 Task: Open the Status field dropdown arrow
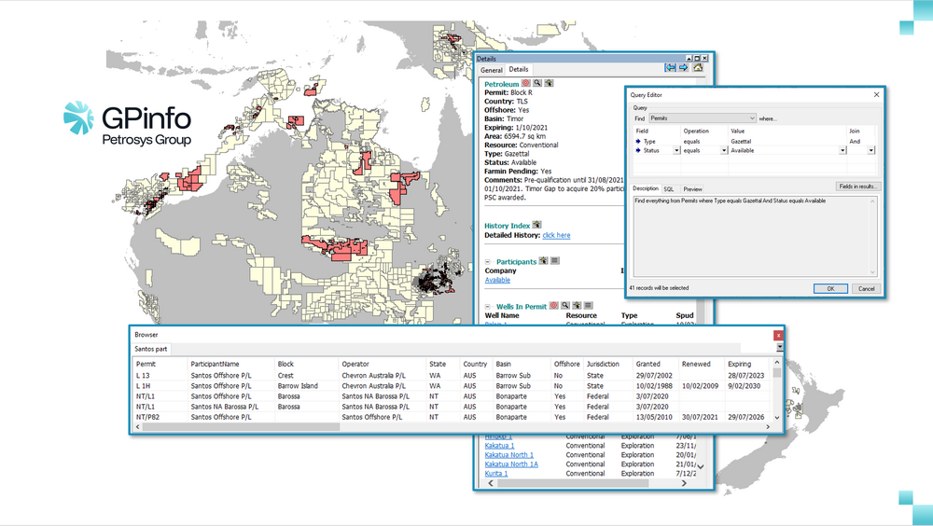point(676,150)
